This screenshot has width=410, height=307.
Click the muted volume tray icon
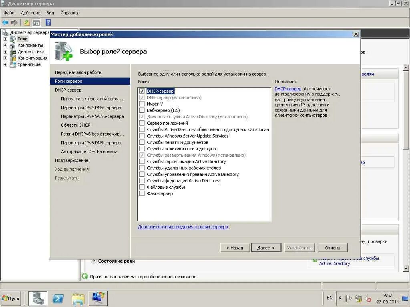(x=368, y=298)
